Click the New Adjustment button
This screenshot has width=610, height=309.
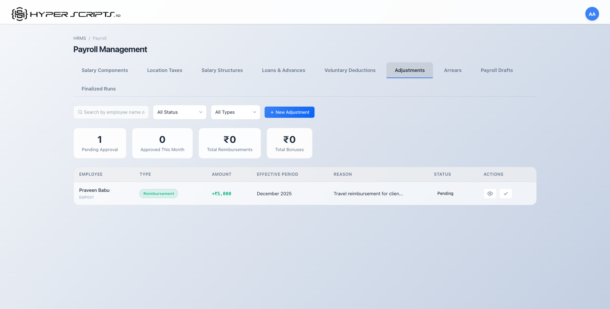(x=289, y=112)
